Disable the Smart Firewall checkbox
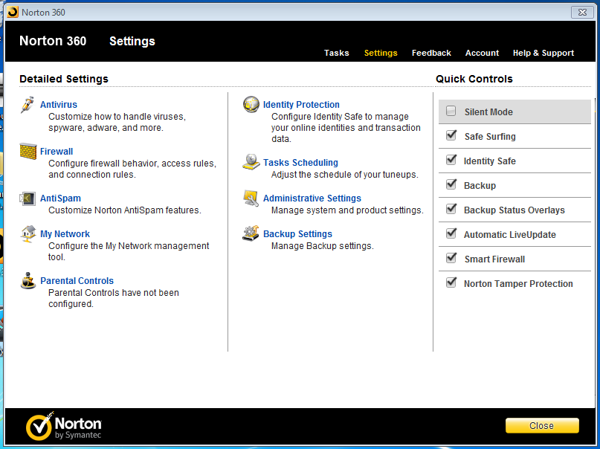This screenshot has width=600, height=449. click(451, 258)
